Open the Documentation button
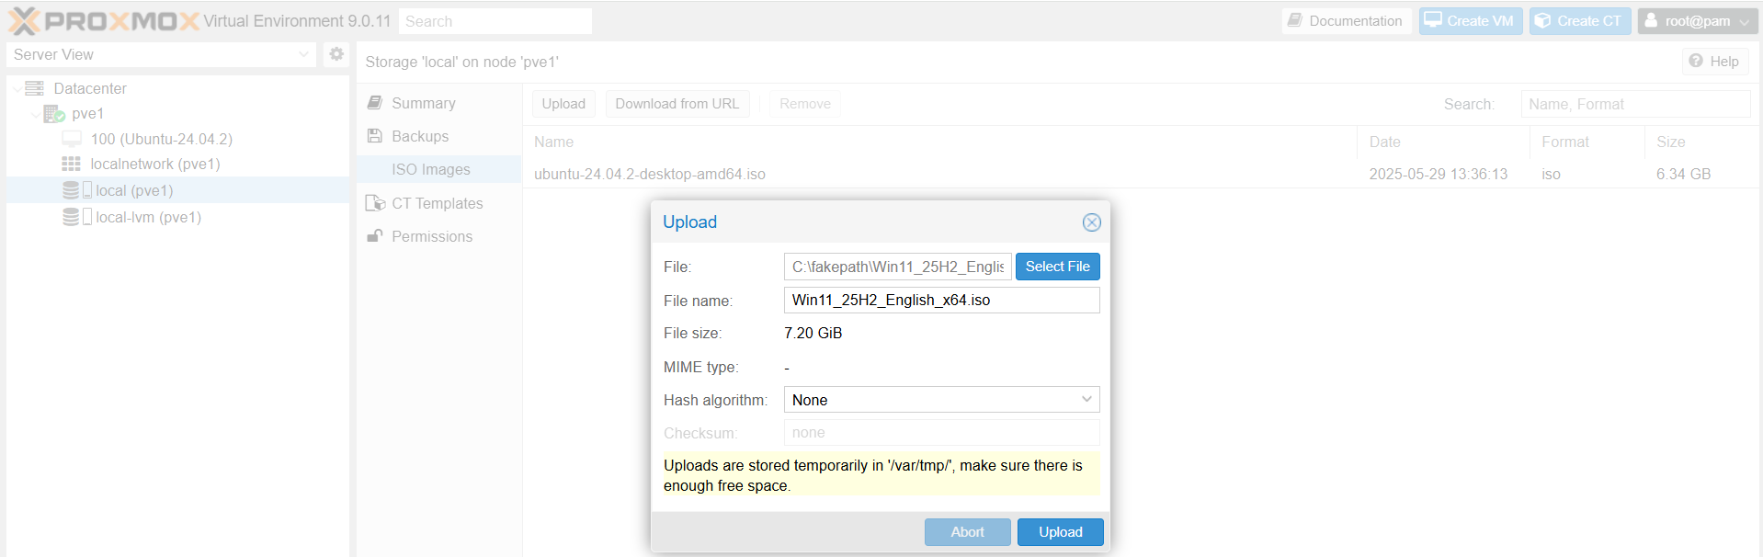The width and height of the screenshot is (1763, 557). [x=1346, y=20]
